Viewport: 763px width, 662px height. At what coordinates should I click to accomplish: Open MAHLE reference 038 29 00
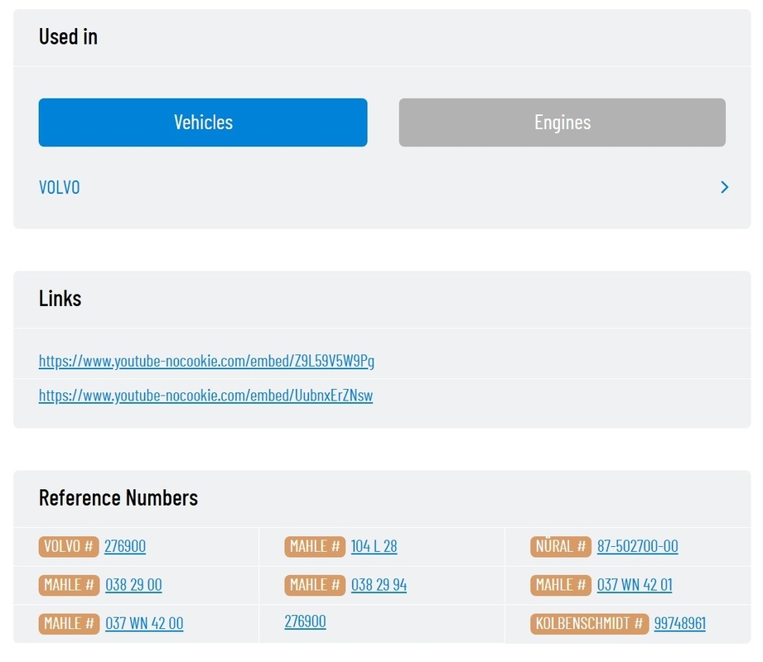[134, 585]
